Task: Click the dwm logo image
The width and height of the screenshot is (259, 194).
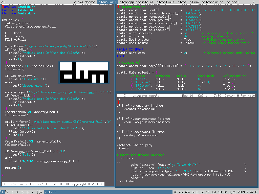Action: pyautogui.click(x=83, y=72)
